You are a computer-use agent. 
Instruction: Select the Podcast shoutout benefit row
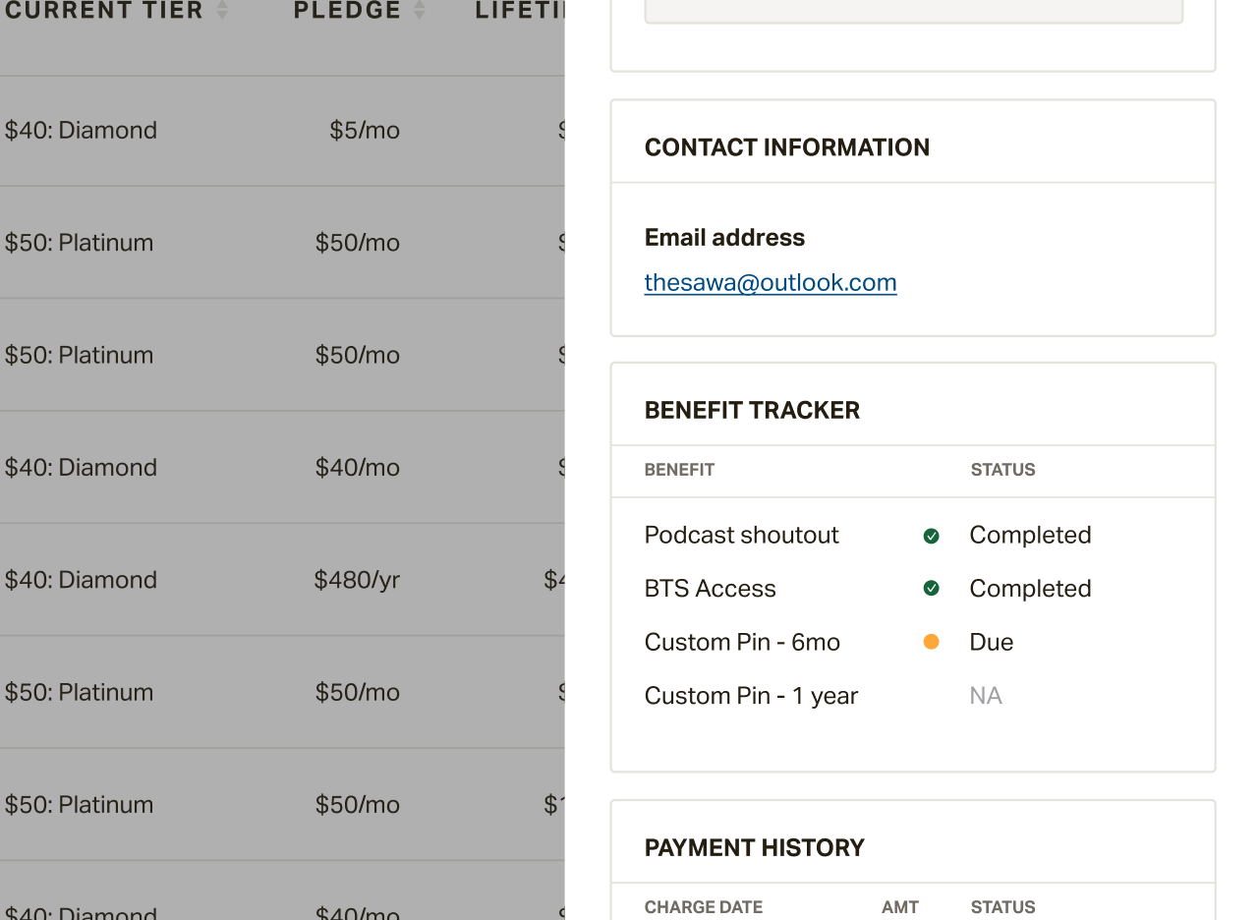point(913,535)
